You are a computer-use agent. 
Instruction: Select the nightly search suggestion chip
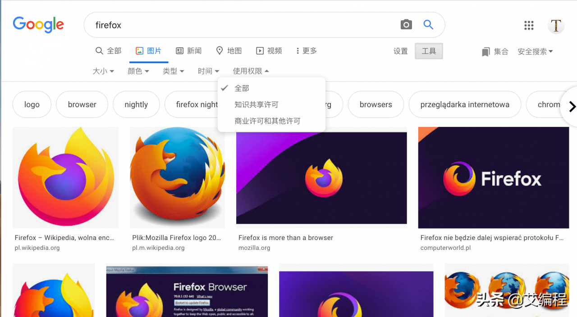click(136, 104)
